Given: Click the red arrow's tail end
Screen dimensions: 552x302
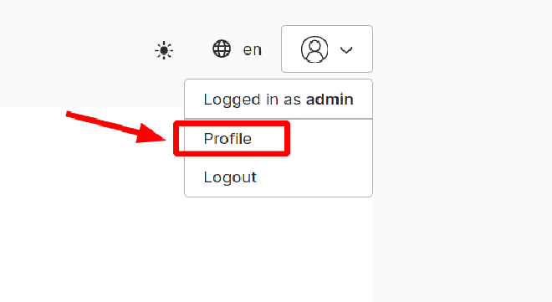Looking at the screenshot, I should tap(69, 114).
